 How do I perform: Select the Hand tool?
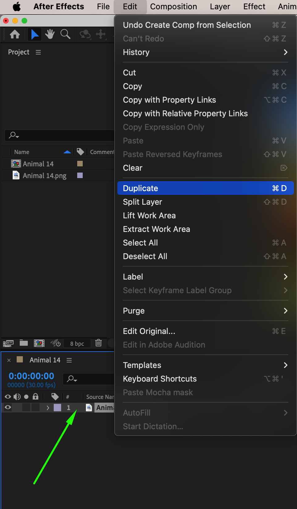tap(50, 34)
